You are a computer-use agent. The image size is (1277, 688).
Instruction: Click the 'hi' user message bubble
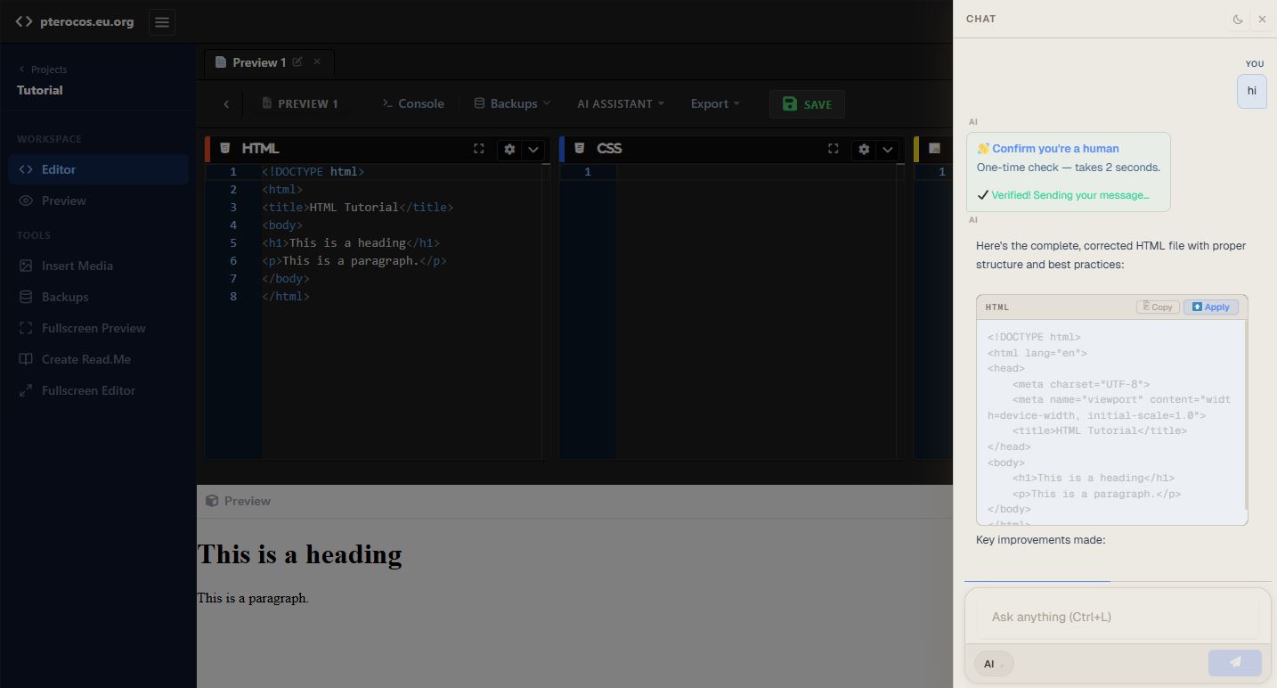(1251, 91)
